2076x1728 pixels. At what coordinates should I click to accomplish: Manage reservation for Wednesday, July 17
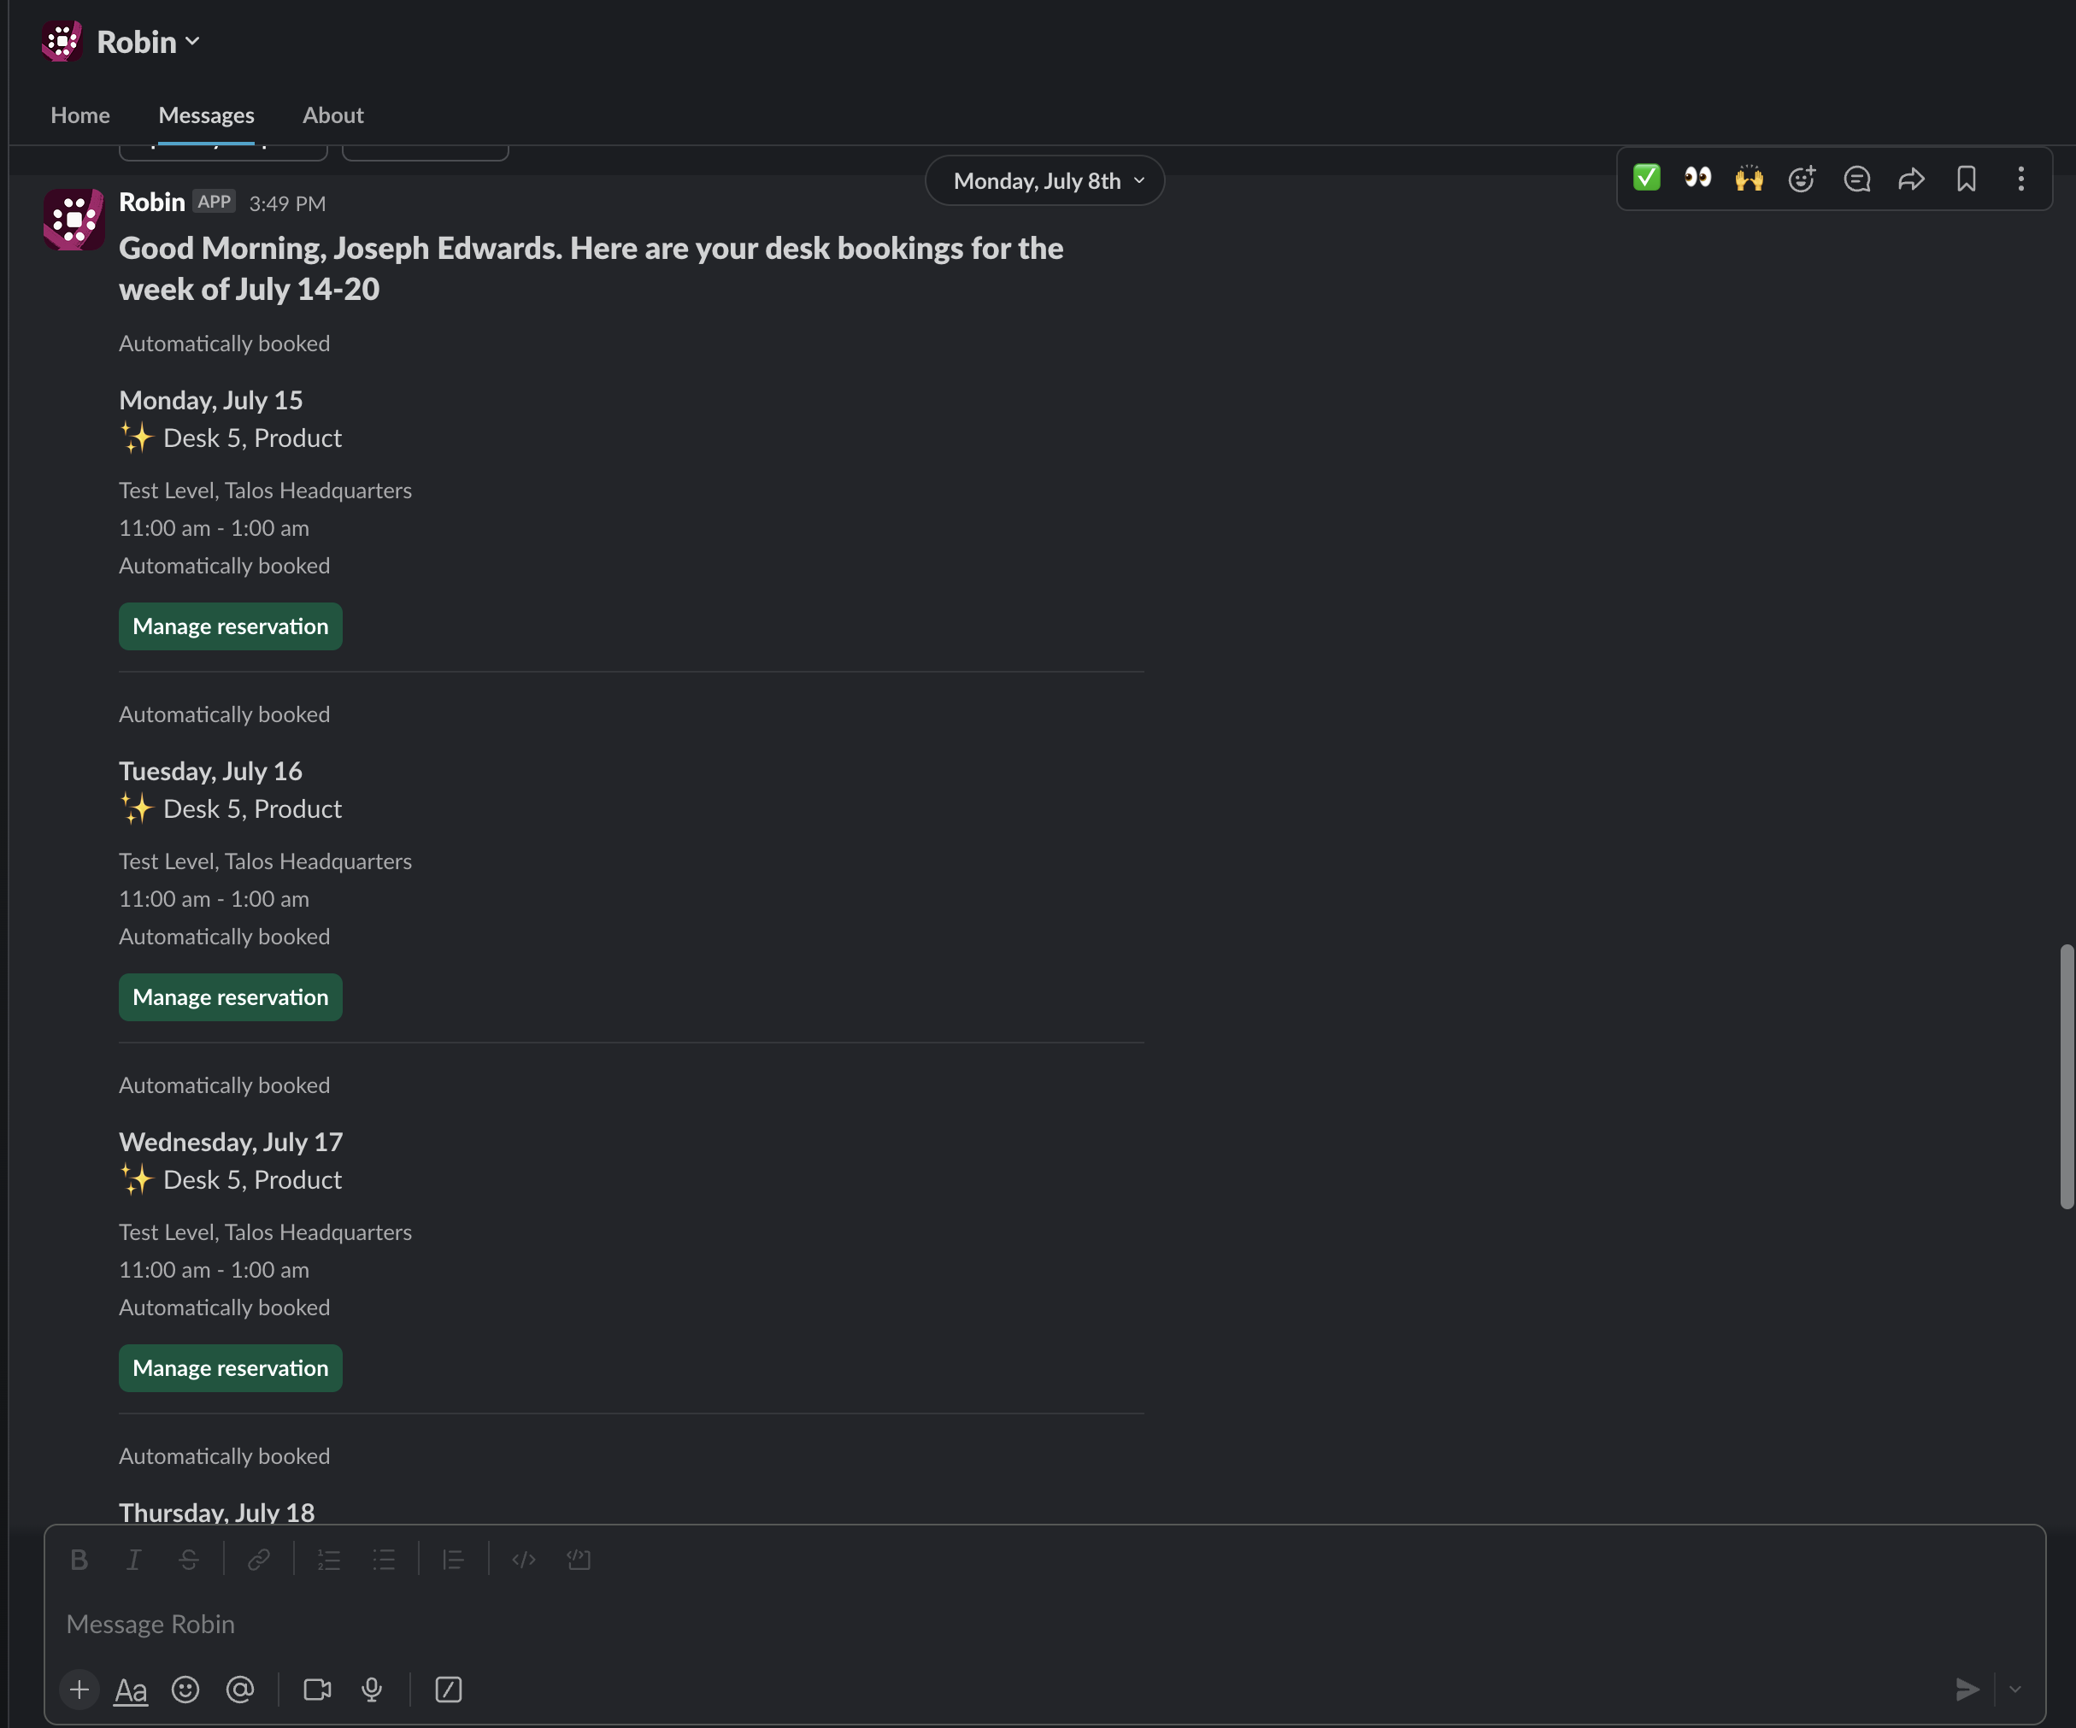[231, 1368]
